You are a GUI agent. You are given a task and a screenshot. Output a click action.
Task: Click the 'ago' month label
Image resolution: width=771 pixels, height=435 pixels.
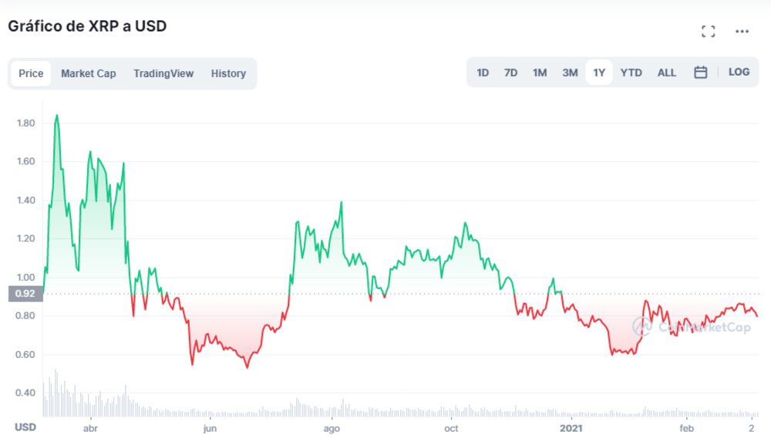(x=332, y=429)
